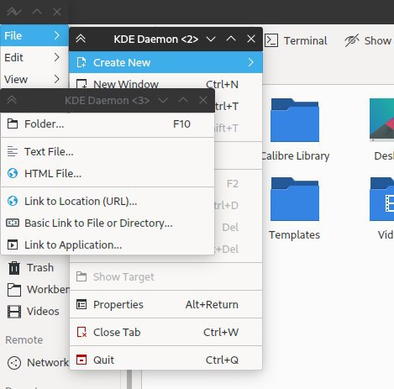Open Trash in the sidebar
This screenshot has height=389, width=394.
tap(35, 267)
